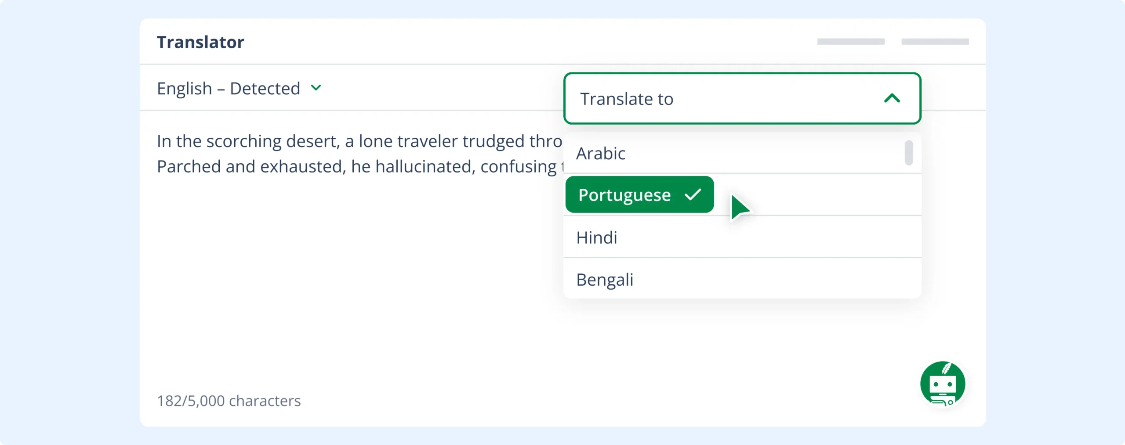Click the 182/5,000 characters counter
The image size is (1125, 445).
click(229, 401)
